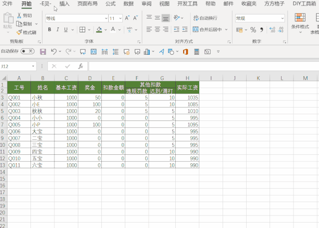Open the font size dropdown
This screenshot has width=319, height=228.
120,18
